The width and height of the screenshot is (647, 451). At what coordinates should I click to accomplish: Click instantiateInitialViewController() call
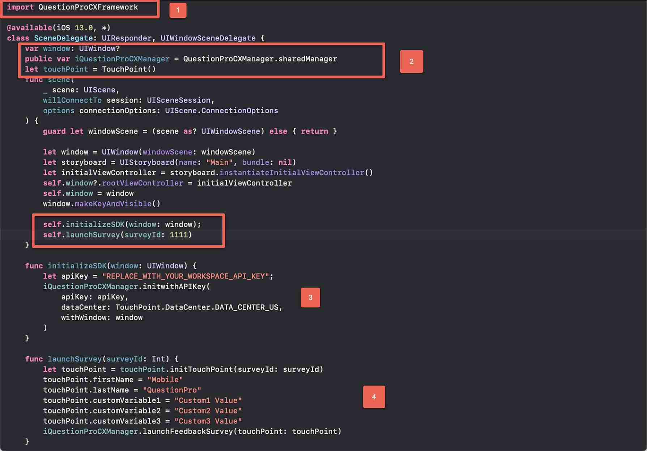click(x=296, y=173)
